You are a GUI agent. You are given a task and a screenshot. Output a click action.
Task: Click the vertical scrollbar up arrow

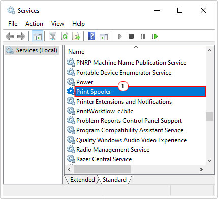(x=209, y=50)
